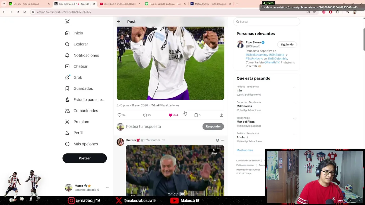Open the @KickStreaming mention link
Viewport: 365px width, 205px height.
point(257,55)
